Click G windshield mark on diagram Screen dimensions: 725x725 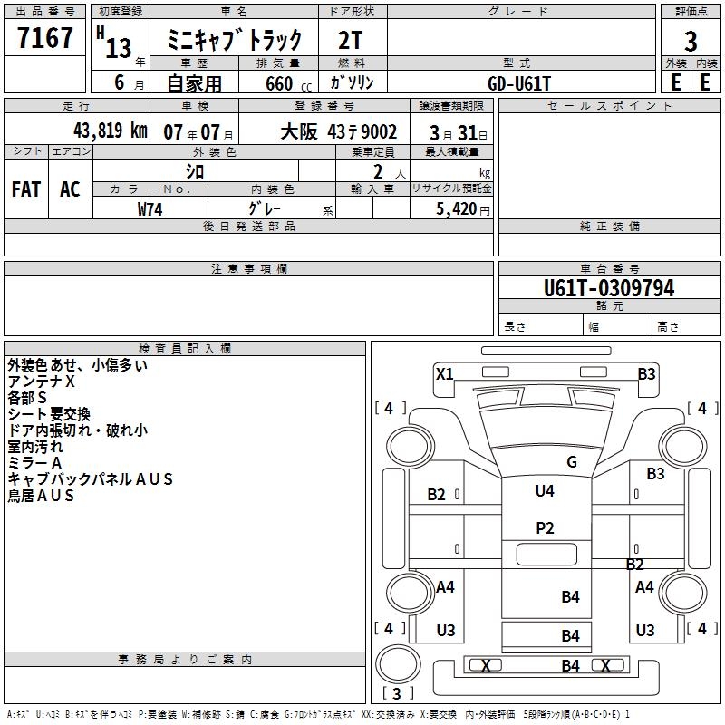pos(572,462)
